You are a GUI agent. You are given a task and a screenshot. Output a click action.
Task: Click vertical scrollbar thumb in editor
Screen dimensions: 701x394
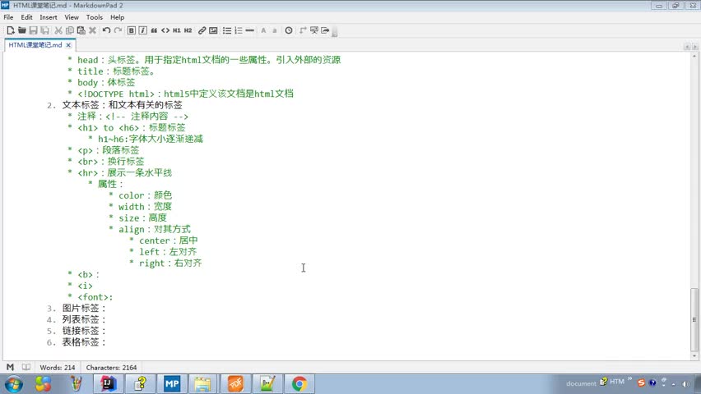coord(694,319)
